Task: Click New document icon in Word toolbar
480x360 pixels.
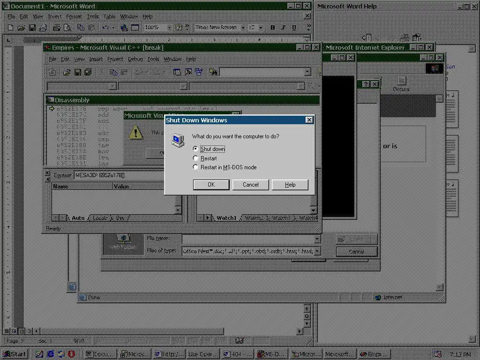Action: point(10,28)
